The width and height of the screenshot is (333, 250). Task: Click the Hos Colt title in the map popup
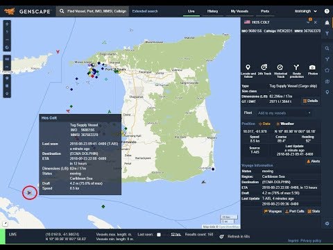pyautogui.click(x=49, y=118)
